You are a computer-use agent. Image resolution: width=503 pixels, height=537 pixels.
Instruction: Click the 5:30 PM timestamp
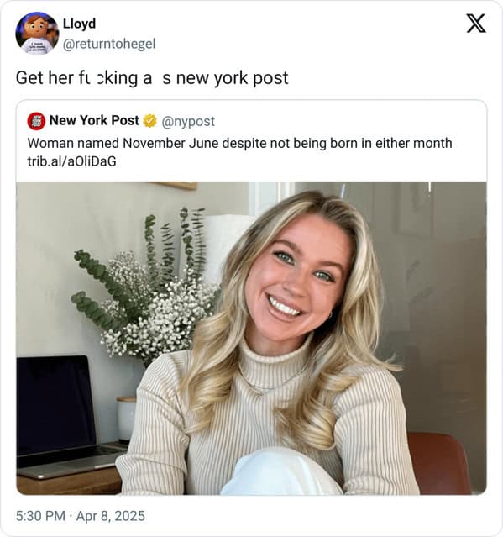(x=40, y=516)
